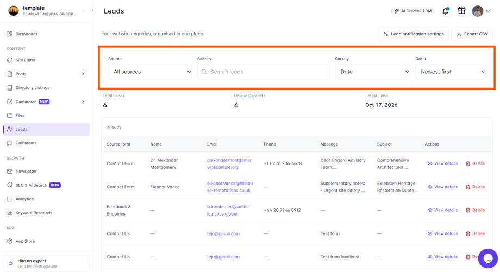
Task: Click the Comprehensive Architectural subject cell
Action: (x=393, y=163)
